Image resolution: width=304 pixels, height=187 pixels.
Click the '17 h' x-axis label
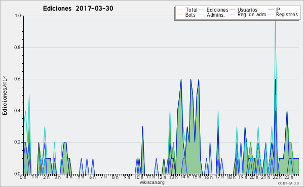pos(219,177)
